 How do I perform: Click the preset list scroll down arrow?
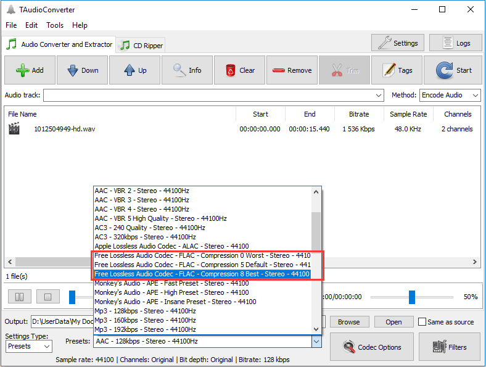coord(316,329)
